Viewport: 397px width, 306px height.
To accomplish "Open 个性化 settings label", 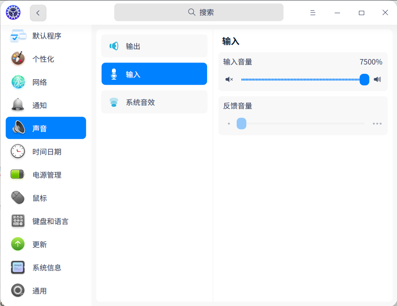I will (43, 59).
